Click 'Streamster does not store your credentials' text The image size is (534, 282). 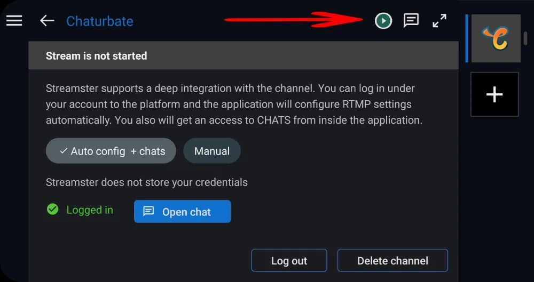pyautogui.click(x=147, y=182)
